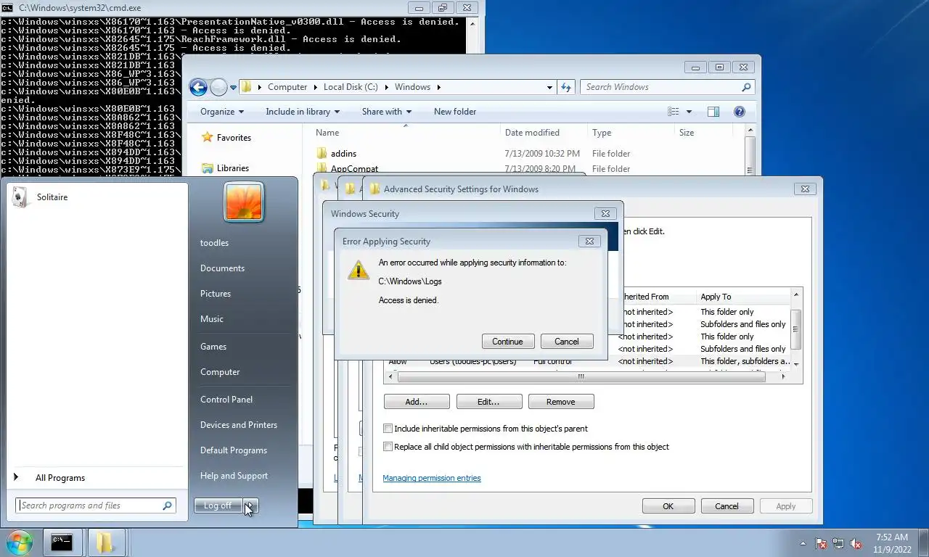Click the Explorer refresh button
The image size is (929, 557).
pyautogui.click(x=566, y=87)
